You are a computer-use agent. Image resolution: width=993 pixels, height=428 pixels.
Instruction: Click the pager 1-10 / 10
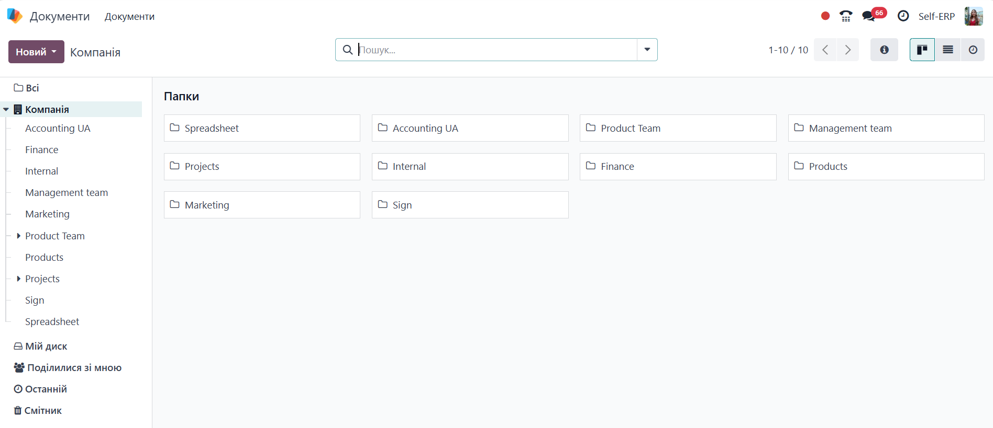click(x=788, y=50)
